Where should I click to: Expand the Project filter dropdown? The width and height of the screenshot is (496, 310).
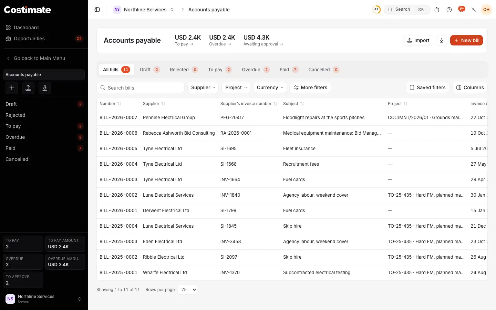236,87
